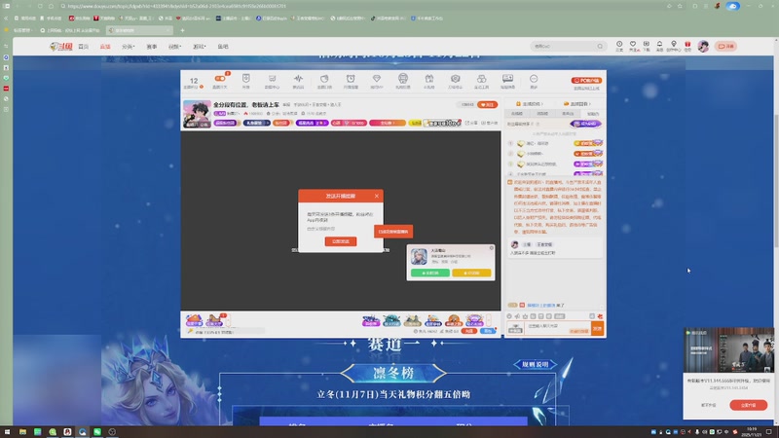Screen dimensions: 779x438
Task: Toggle the orange switch in streamer toolbar
Action: (220, 79)
